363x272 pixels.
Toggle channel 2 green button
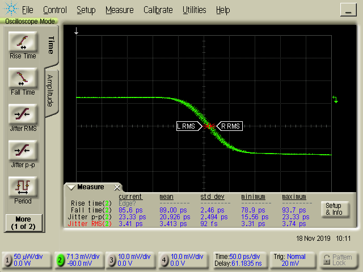(59, 260)
